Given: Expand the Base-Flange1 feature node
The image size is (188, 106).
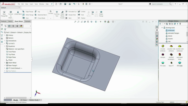Looking at the screenshot, I should (5, 65).
